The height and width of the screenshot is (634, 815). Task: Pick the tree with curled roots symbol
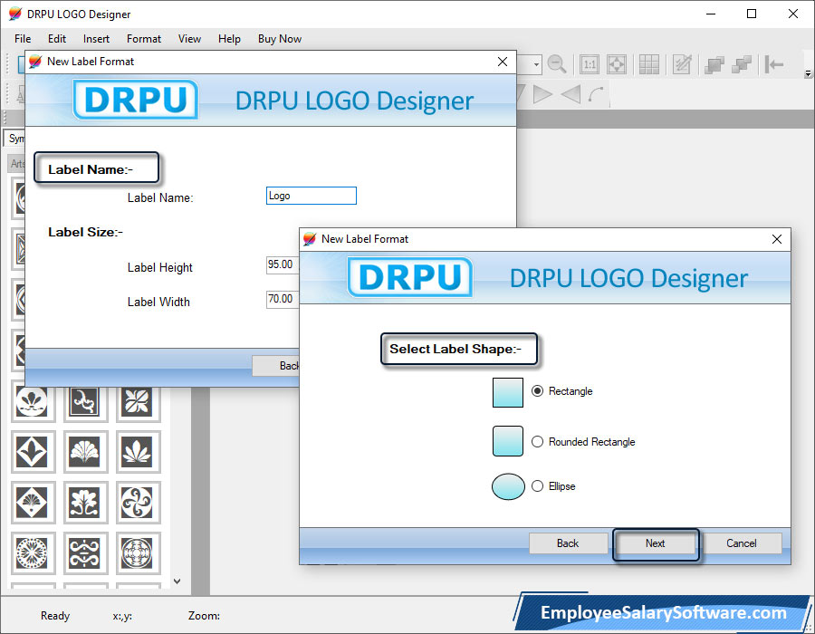[85, 502]
